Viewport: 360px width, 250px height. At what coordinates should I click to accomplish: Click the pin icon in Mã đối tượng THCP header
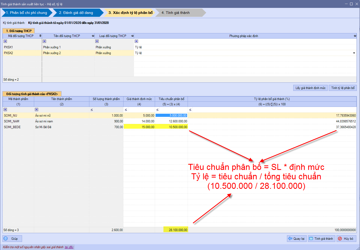[40, 36]
